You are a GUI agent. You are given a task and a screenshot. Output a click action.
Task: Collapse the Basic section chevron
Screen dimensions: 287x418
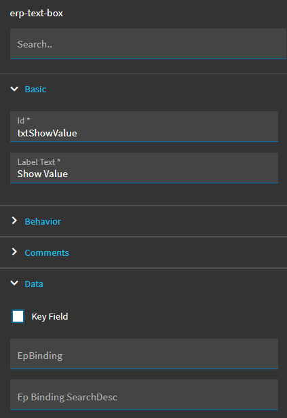click(x=14, y=89)
